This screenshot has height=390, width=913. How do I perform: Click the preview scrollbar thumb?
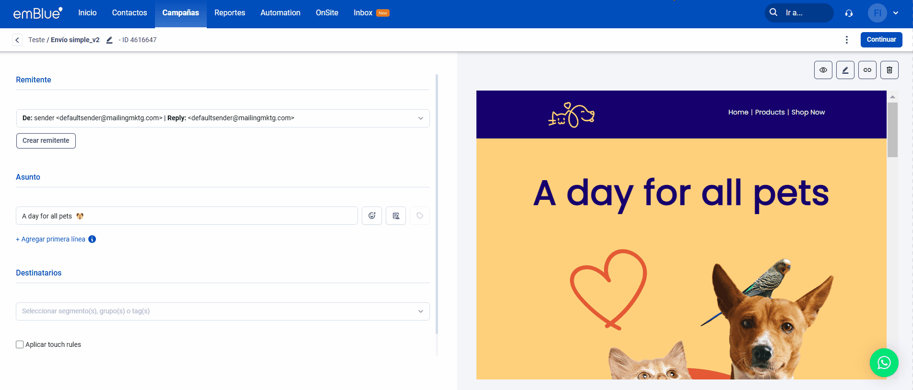pos(892,130)
